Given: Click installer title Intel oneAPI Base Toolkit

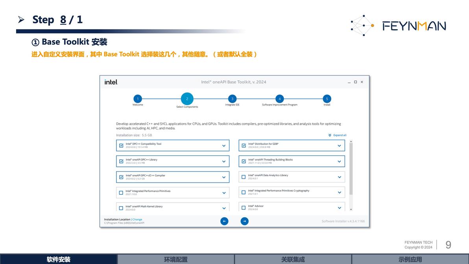Looking at the screenshot, I should (x=234, y=82).
